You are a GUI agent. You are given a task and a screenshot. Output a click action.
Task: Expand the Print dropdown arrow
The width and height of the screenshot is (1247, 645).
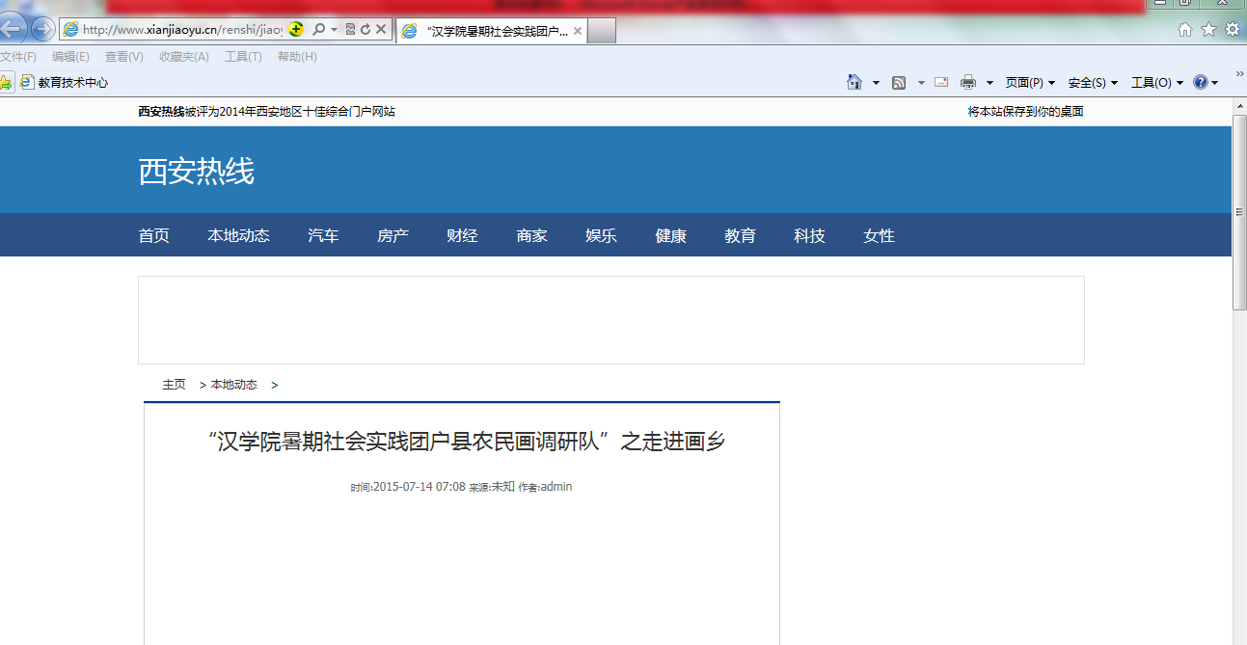click(989, 83)
